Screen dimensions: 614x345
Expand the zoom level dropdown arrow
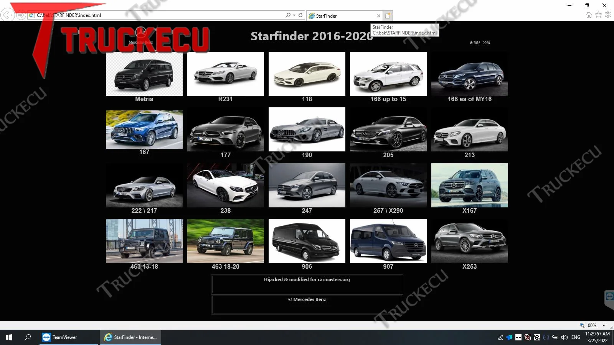(x=604, y=325)
